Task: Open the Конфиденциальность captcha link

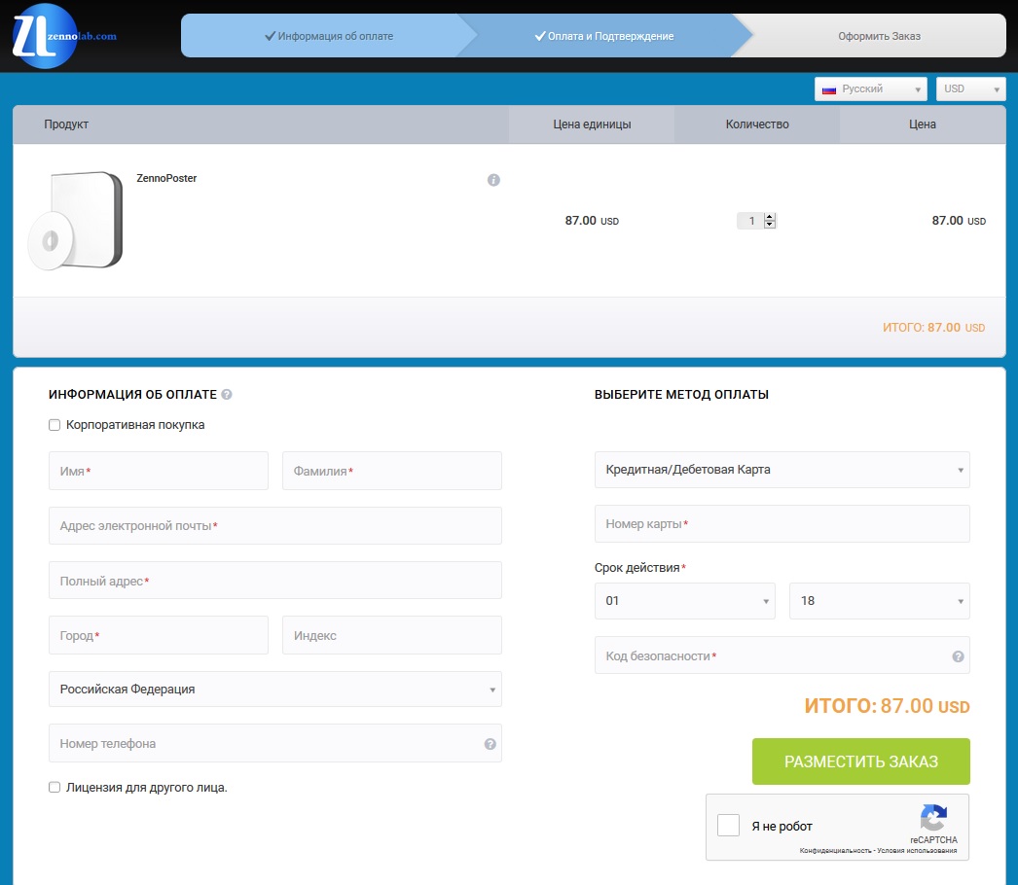Action: coord(835,851)
